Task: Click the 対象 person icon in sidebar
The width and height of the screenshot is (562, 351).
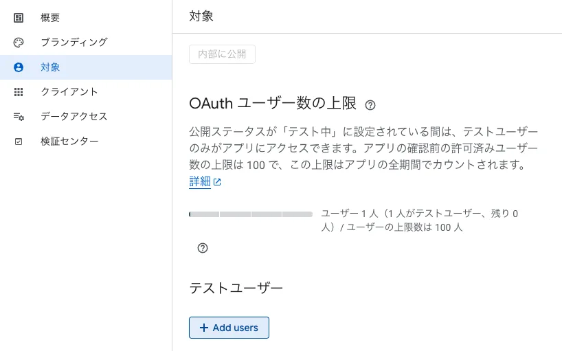Action: pyautogui.click(x=19, y=67)
